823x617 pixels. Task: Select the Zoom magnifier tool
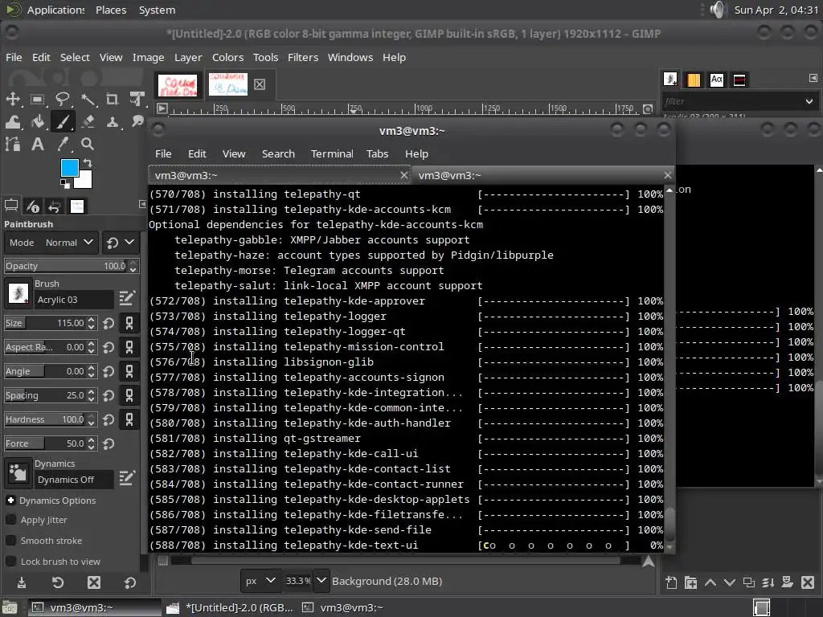click(x=88, y=144)
